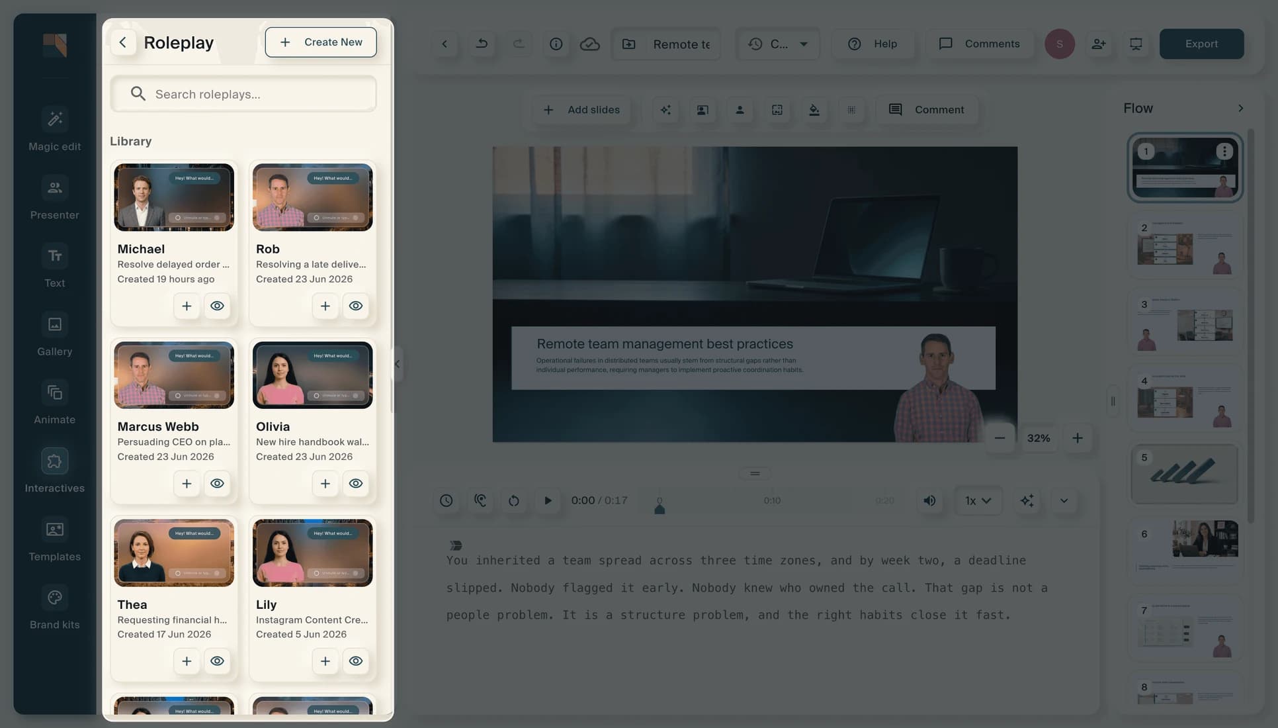Click the person avatar icon in slide toolbar
1278x728 pixels.
pyautogui.click(x=740, y=110)
